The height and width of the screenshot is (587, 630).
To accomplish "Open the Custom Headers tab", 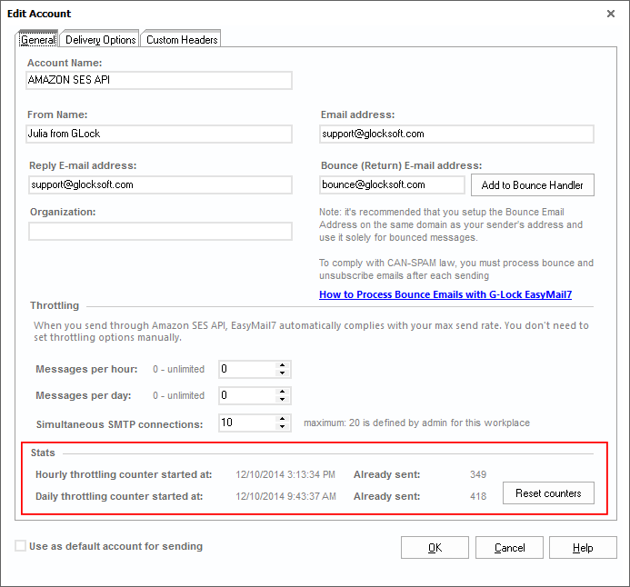I will 182,39.
